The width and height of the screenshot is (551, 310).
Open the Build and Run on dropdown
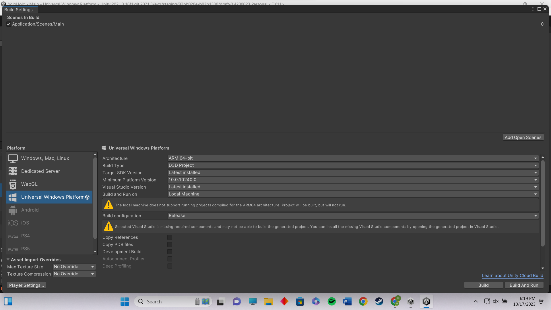pos(353,194)
